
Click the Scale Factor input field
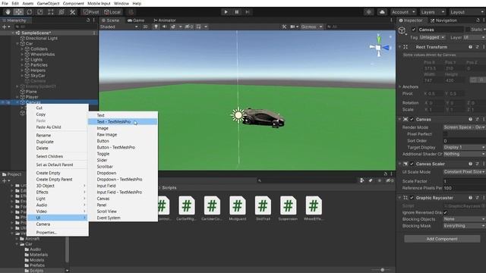(464, 181)
